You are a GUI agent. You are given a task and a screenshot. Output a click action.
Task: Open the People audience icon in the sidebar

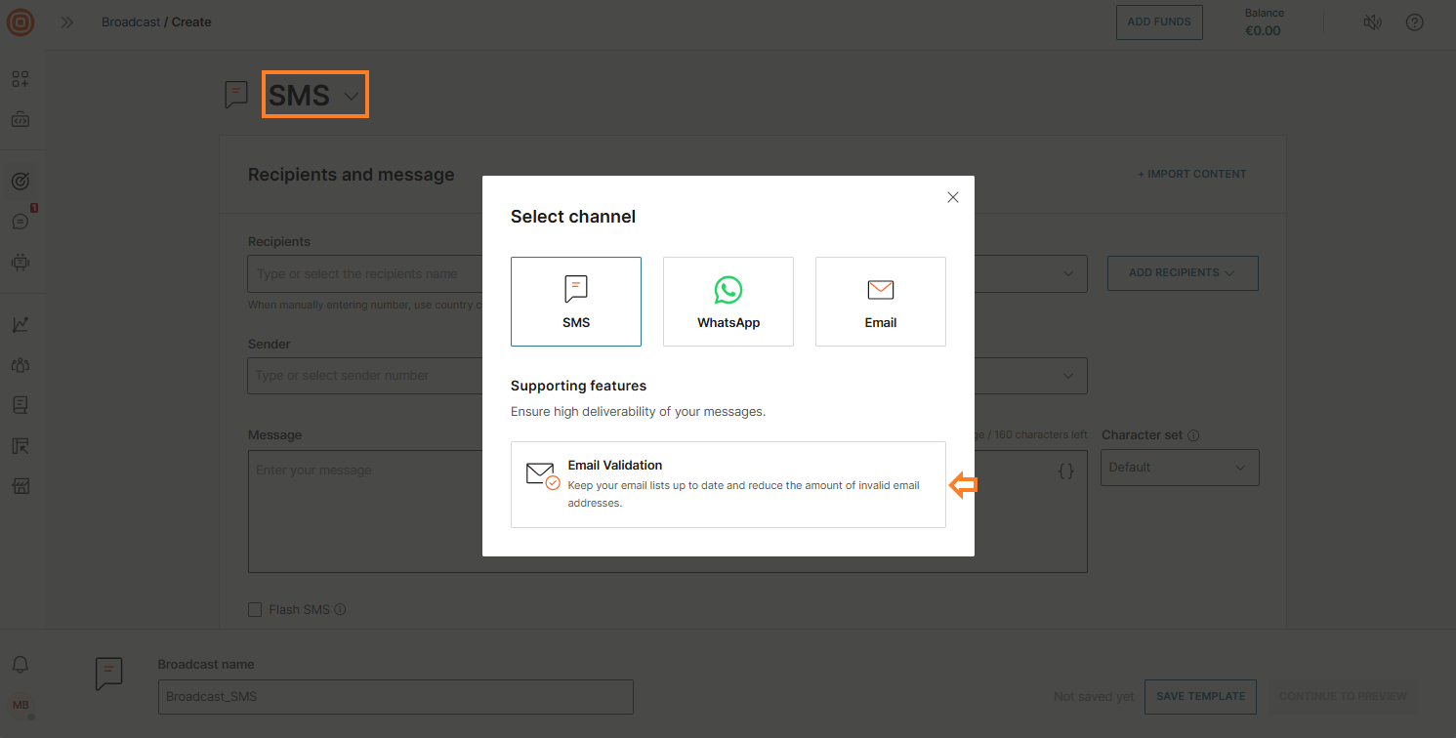pos(21,364)
